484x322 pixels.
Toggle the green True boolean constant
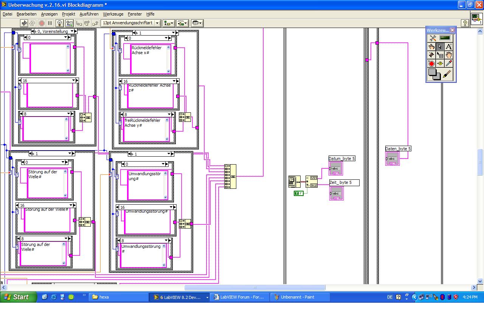click(299, 193)
